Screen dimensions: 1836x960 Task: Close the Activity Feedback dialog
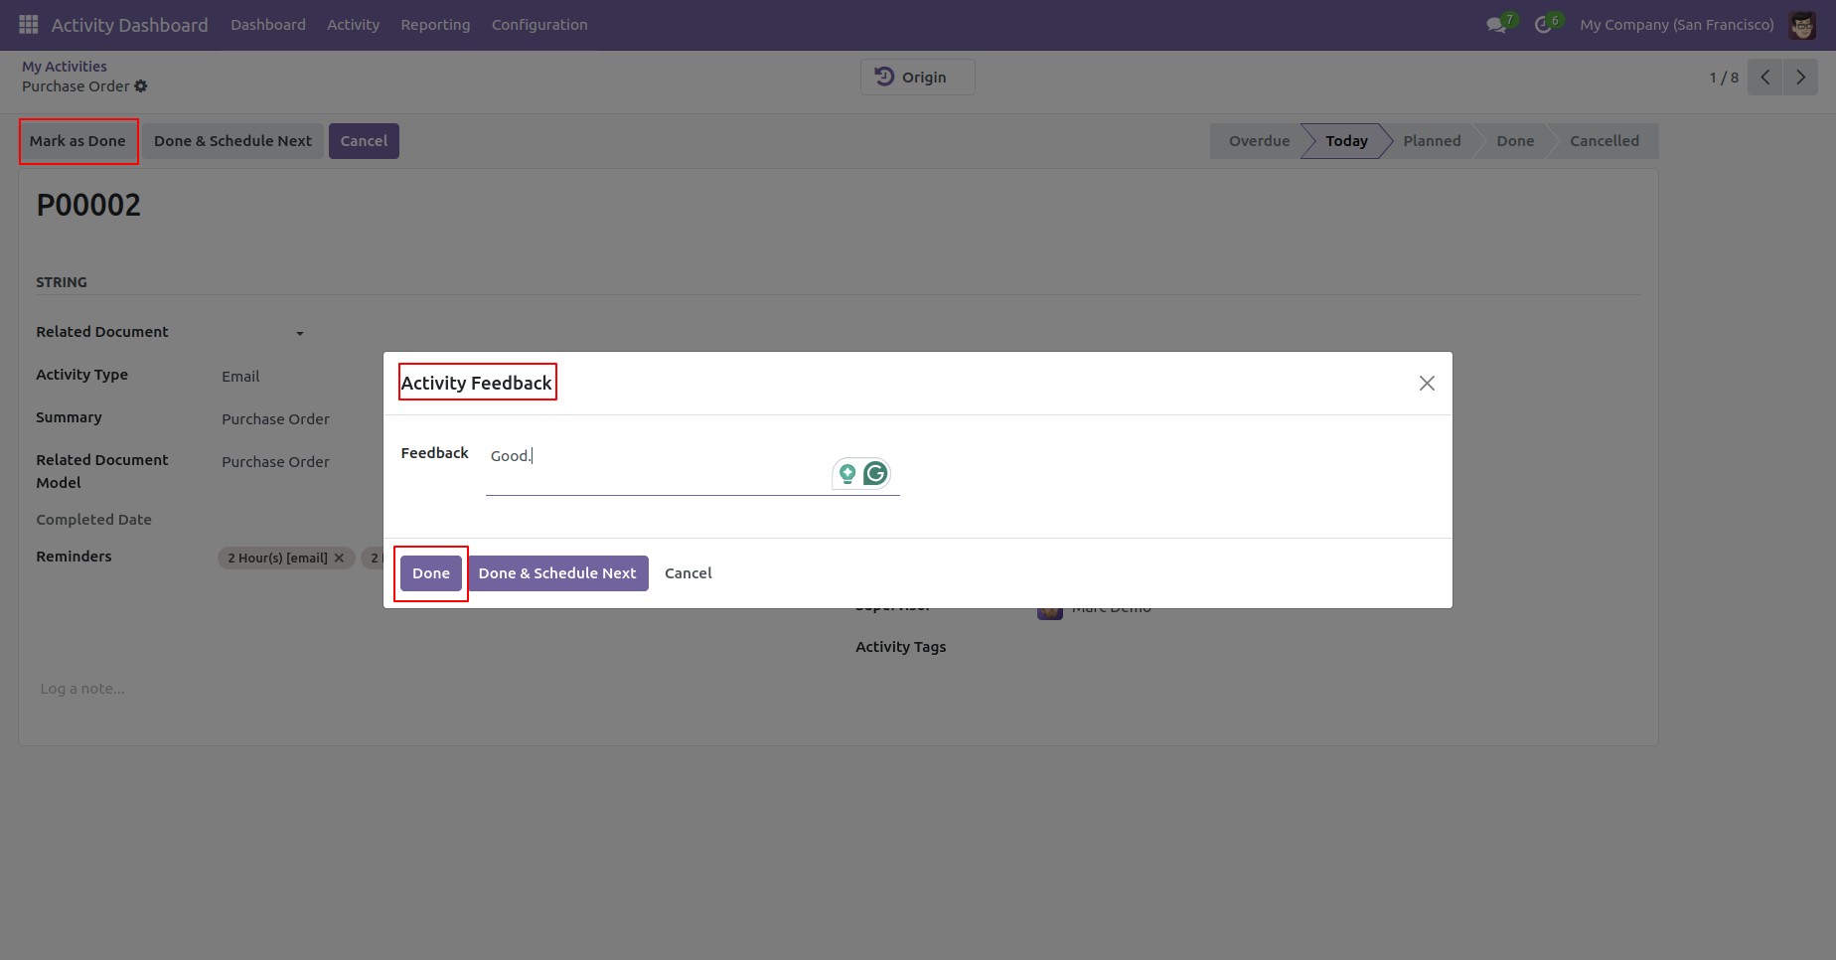[x=1427, y=383]
